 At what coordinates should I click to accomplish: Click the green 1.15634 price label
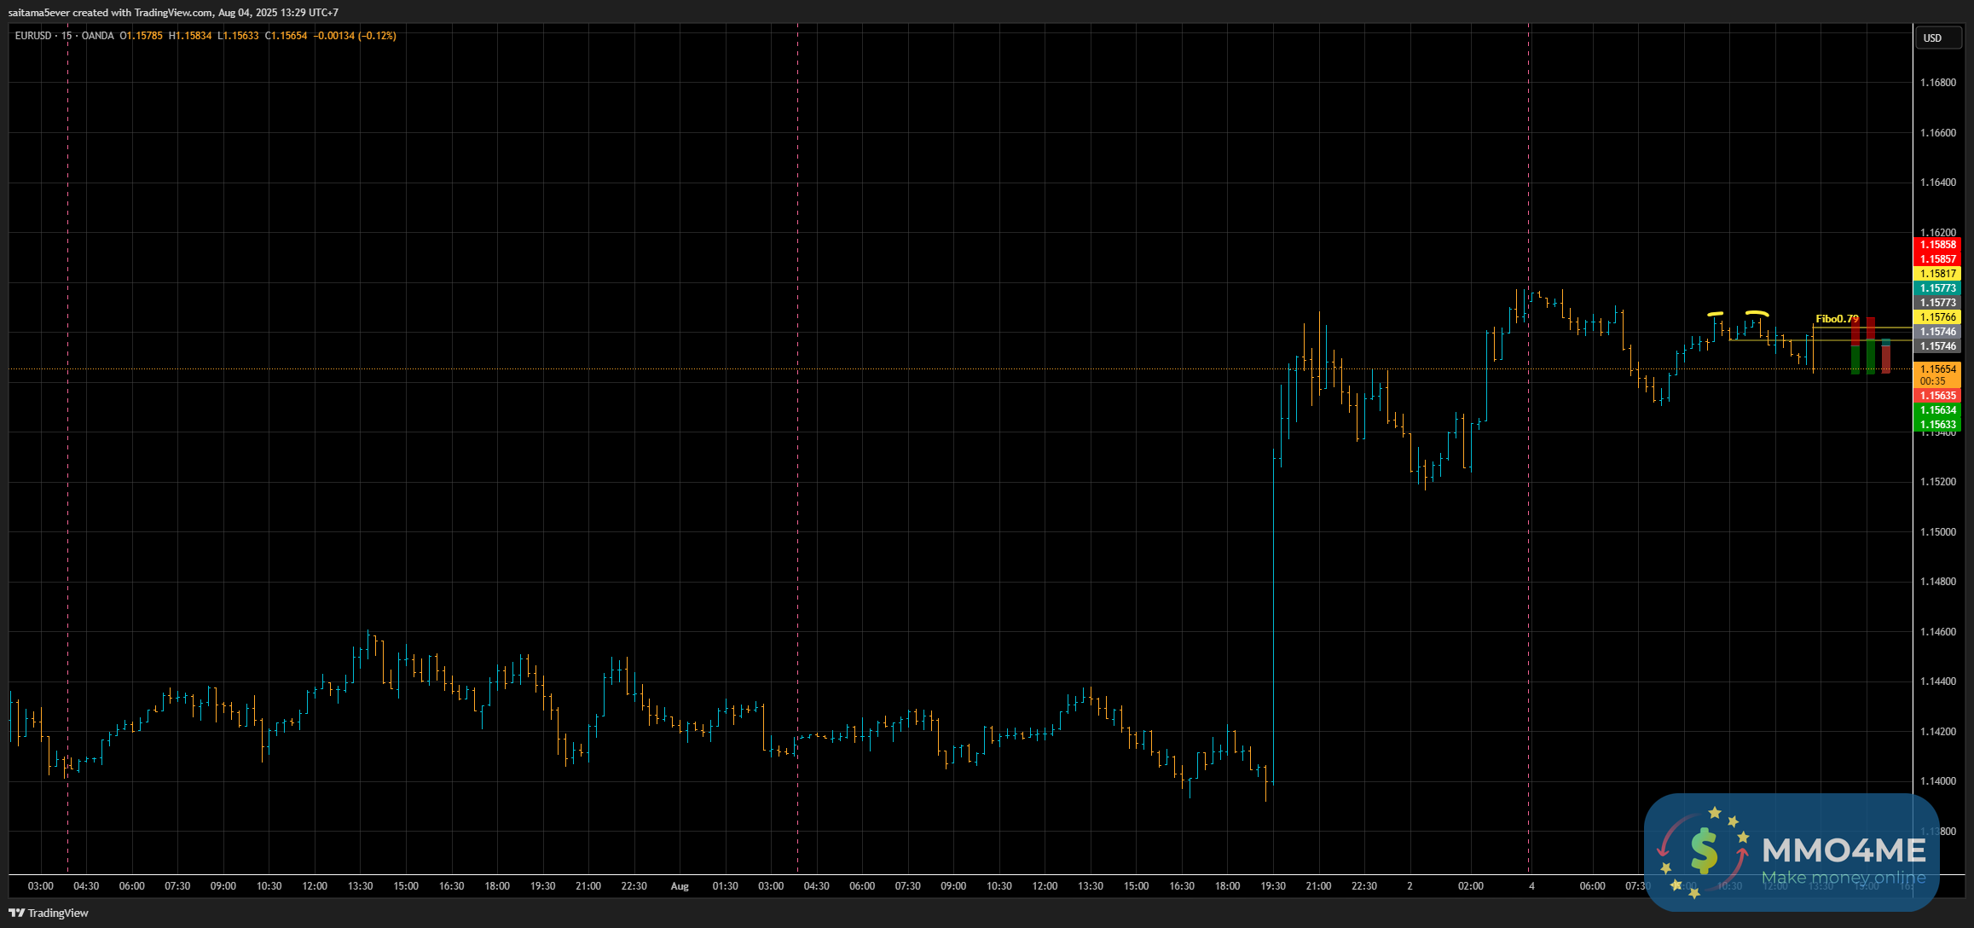1938,410
